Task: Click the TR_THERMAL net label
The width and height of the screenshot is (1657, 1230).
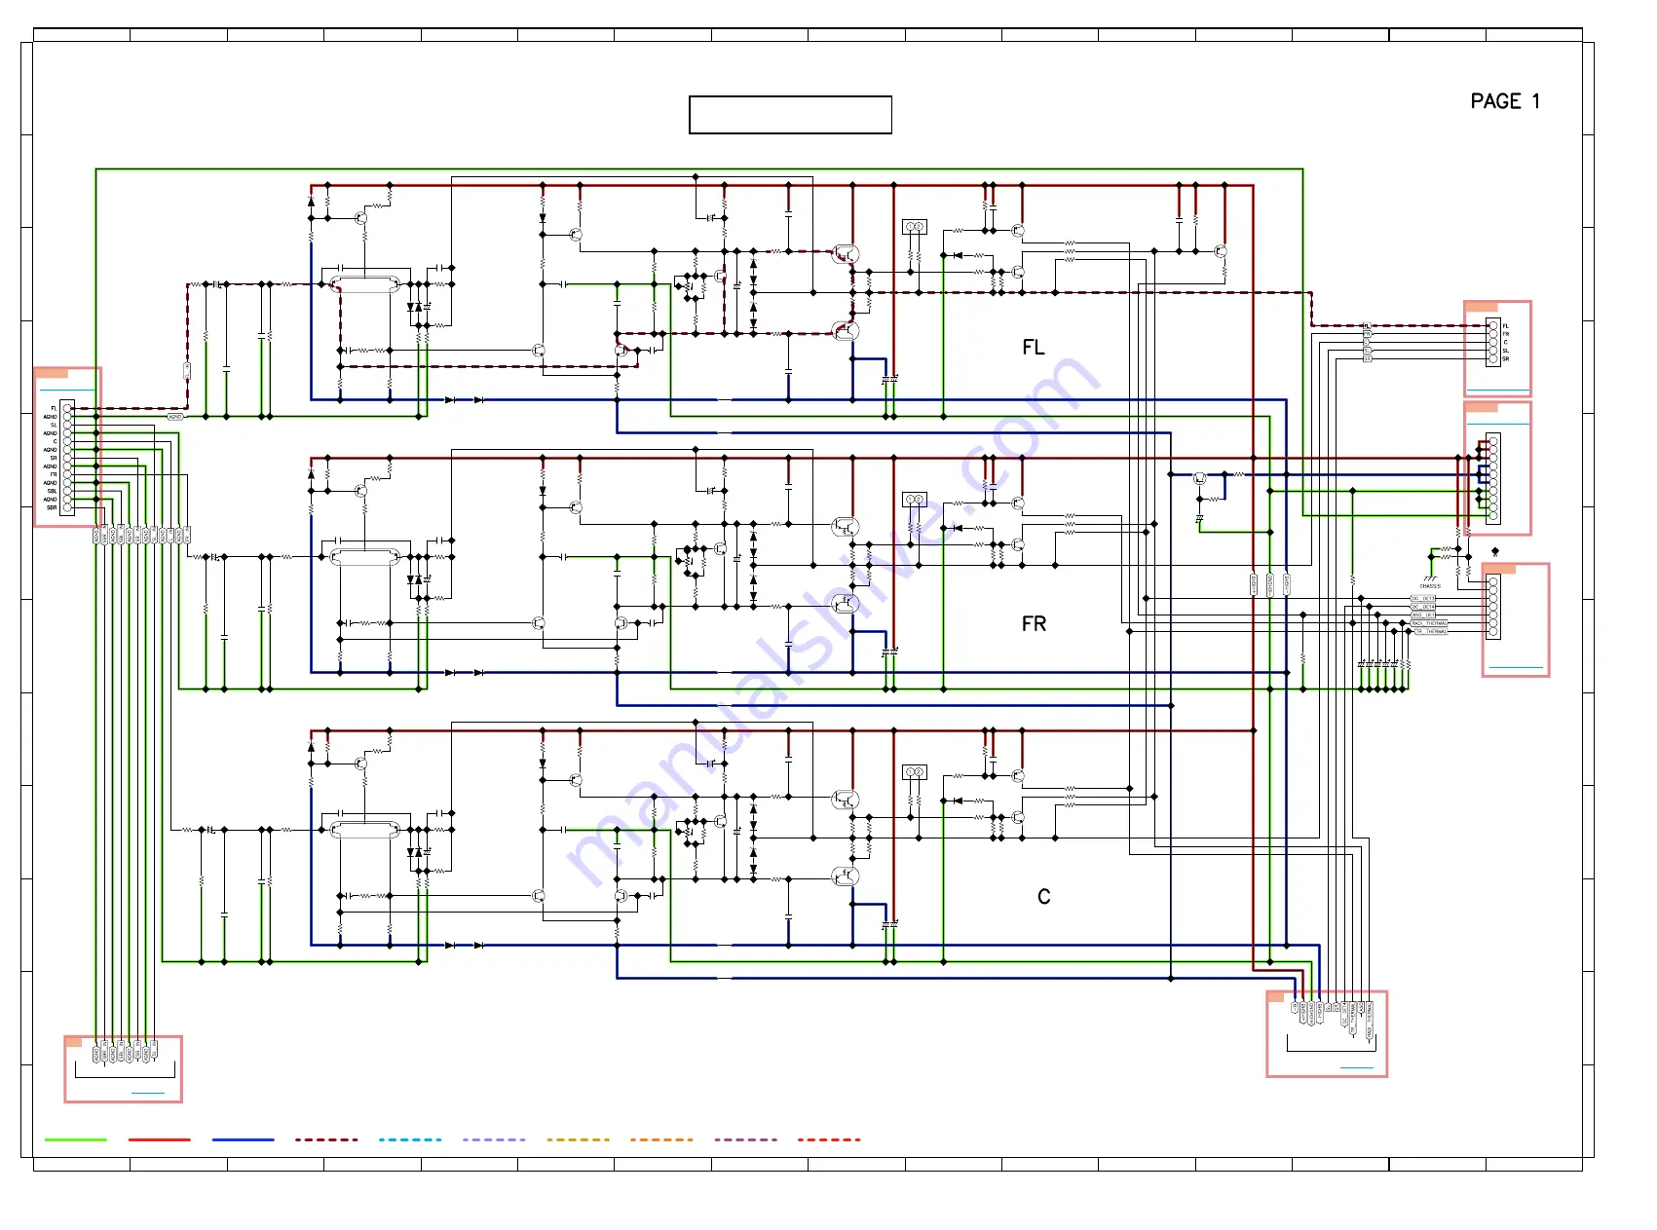Action: [1431, 631]
